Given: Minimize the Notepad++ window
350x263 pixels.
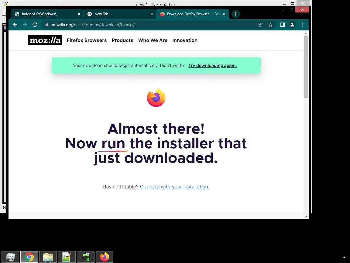Looking at the screenshot, I should 284,3.
